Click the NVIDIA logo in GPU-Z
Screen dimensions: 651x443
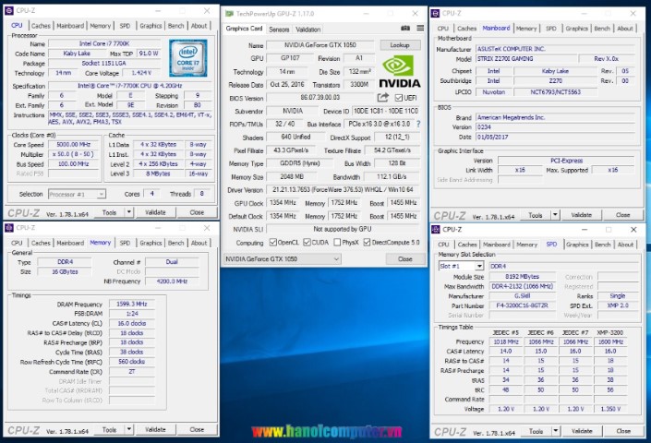tap(400, 71)
